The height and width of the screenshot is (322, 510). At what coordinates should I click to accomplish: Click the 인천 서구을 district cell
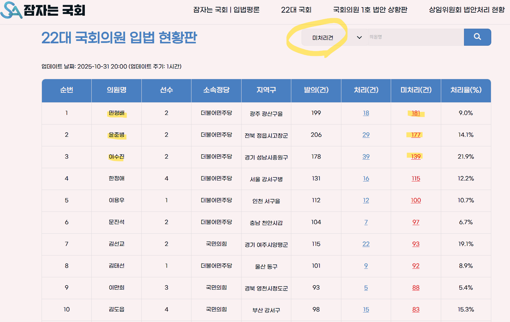coord(266,201)
